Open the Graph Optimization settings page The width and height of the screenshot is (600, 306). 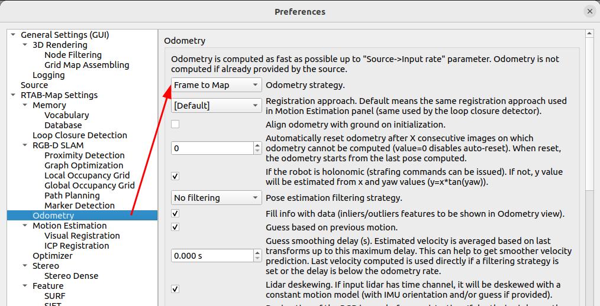click(83, 165)
